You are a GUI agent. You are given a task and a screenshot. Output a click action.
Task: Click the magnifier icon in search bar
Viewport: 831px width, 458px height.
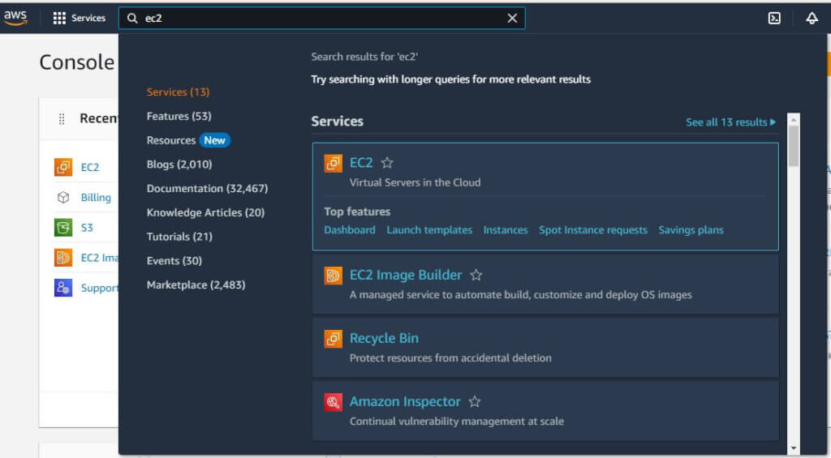(132, 18)
